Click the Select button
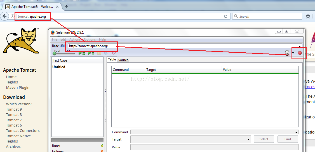Screen dimensions: 315x152 pyautogui.click(x=264, y=139)
